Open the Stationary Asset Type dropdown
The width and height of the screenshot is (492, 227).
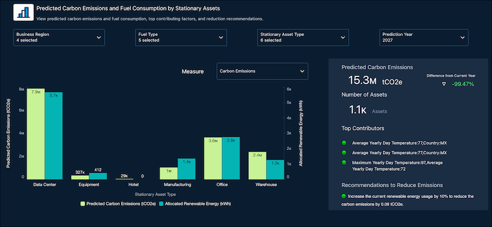coord(303,37)
